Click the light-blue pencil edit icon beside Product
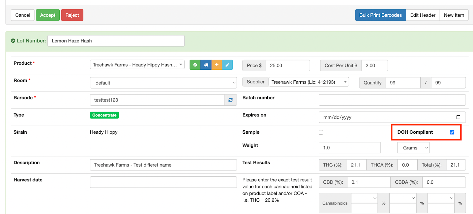The width and height of the screenshot is (473, 214). (227, 65)
